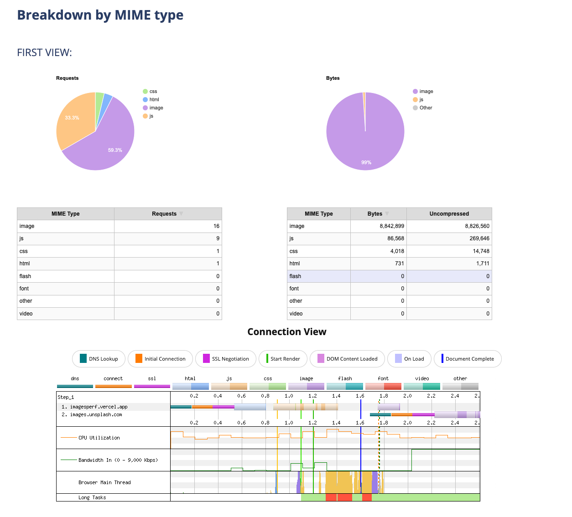Click the css legend dot in Requests chart
This screenshot has width=572, height=517.
coord(145,92)
